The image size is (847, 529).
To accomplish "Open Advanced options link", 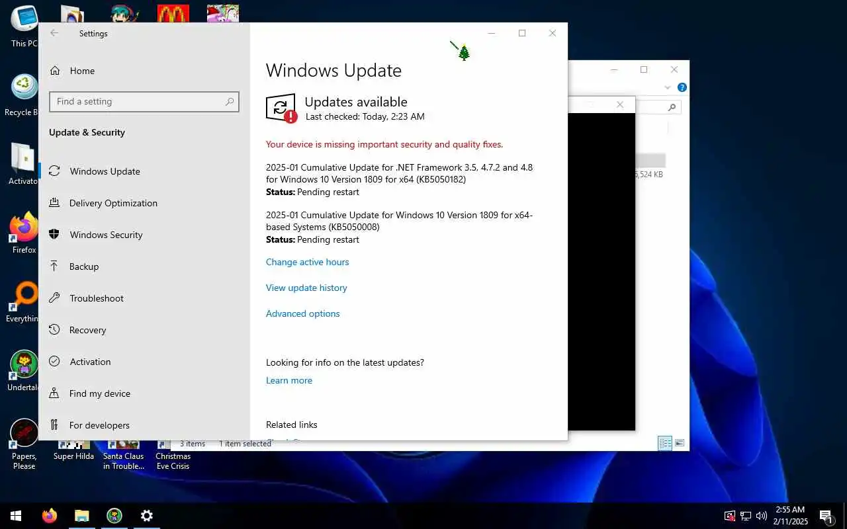I will pos(302,313).
